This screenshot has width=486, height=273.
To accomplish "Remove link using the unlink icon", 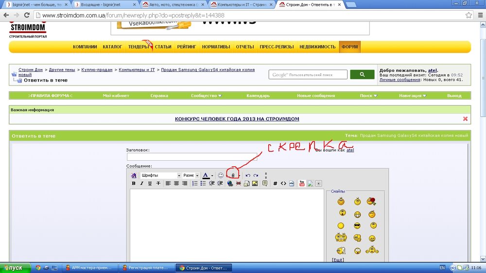I will tap(238, 184).
